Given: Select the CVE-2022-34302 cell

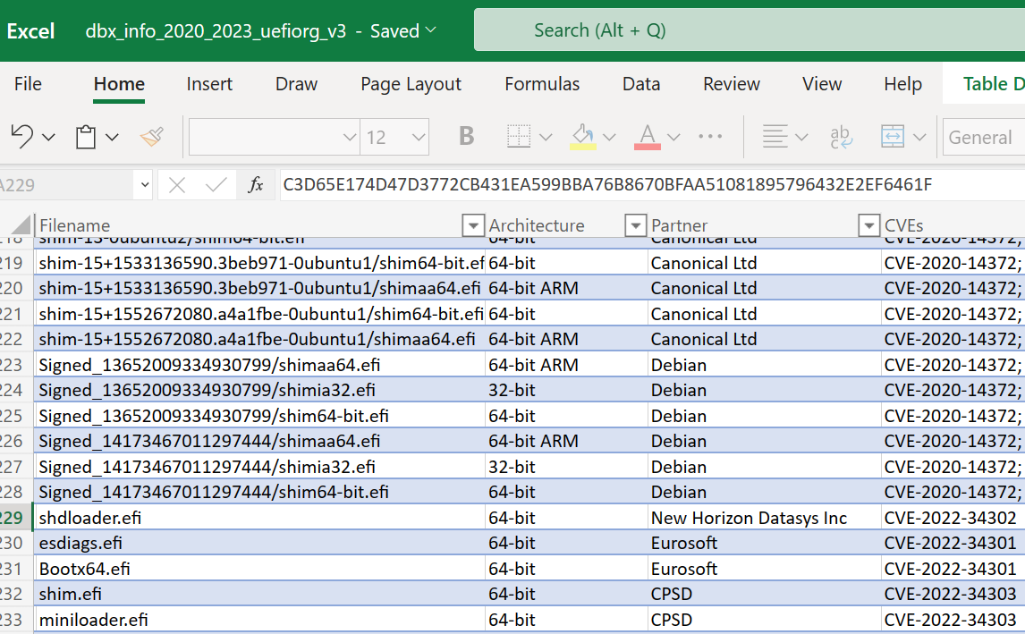Looking at the screenshot, I should pyautogui.click(x=953, y=518).
